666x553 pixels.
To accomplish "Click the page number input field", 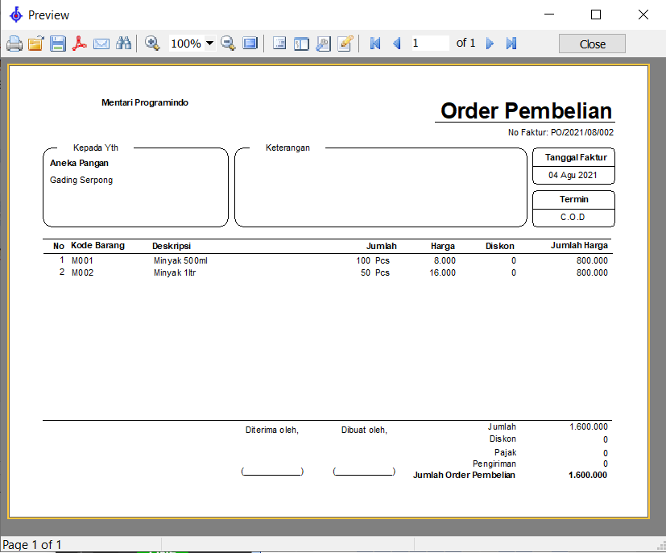I will [429, 44].
